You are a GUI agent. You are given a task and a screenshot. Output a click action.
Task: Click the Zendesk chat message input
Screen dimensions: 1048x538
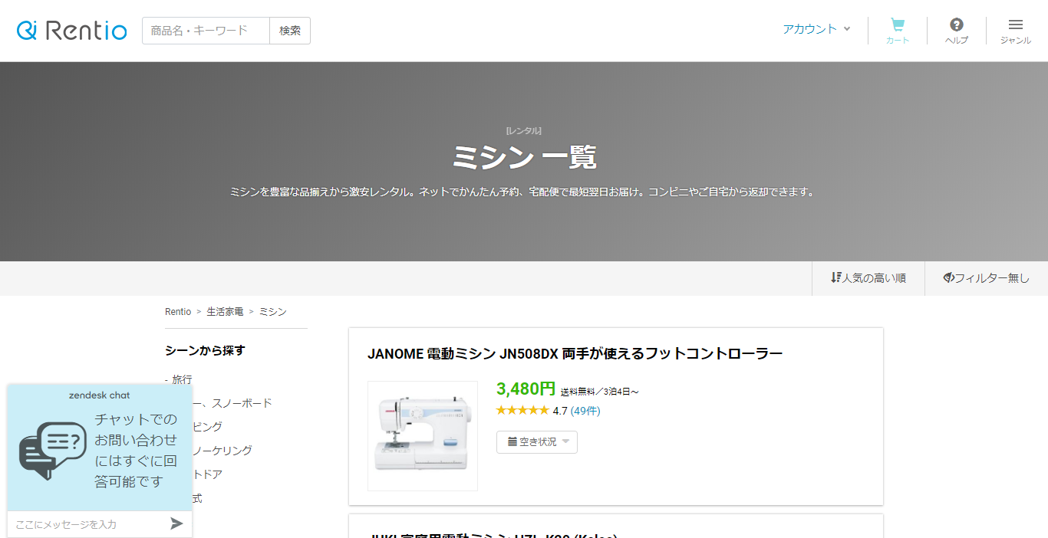tap(88, 524)
